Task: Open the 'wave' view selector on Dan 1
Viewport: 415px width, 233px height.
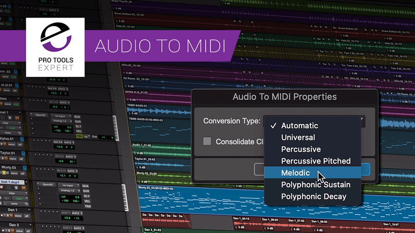Action: coord(18,216)
